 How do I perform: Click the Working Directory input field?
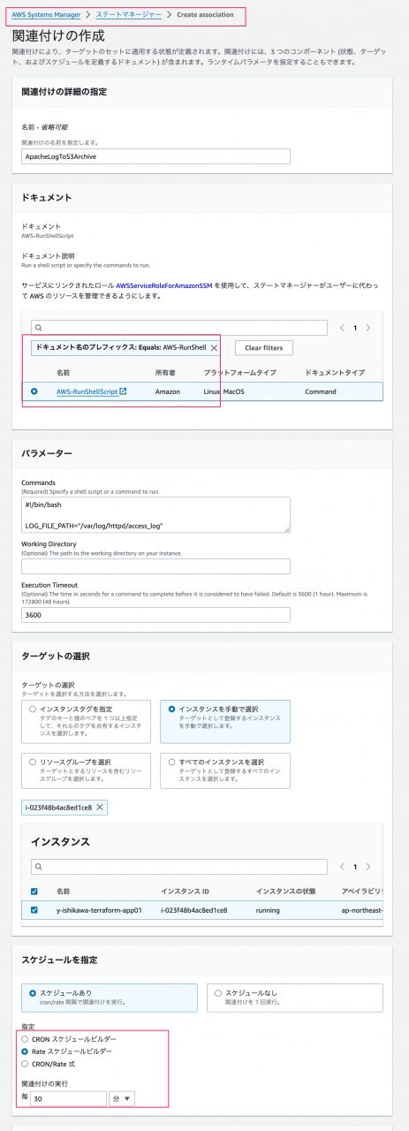[155, 566]
